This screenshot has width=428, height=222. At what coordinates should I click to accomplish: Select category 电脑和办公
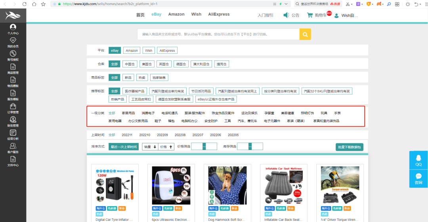189,121
